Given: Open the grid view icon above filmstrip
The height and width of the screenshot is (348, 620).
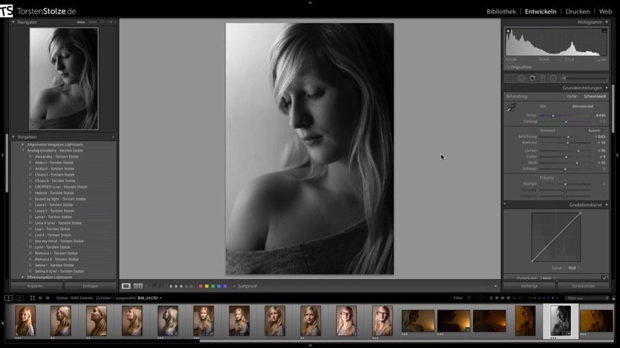Looking at the screenshot, I should [32, 298].
